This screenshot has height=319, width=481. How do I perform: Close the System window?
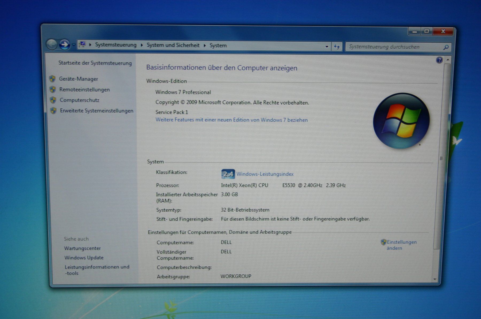[443, 31]
